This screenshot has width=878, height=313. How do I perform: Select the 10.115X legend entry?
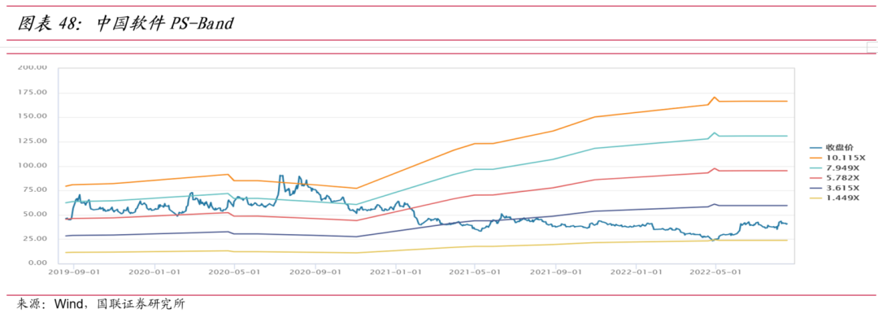click(837, 158)
